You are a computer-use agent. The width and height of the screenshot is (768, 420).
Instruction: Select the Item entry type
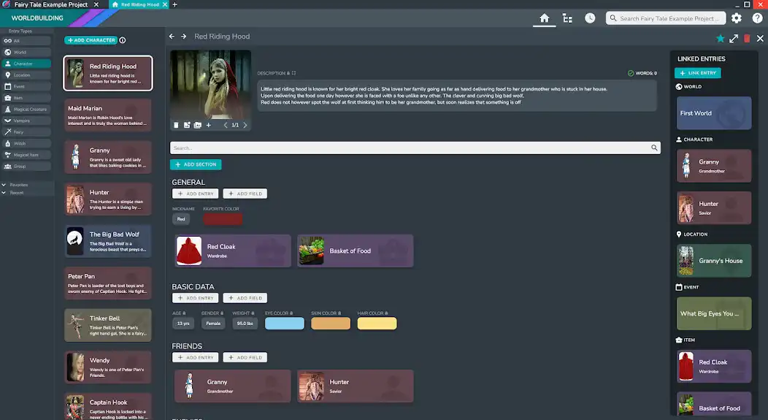(x=26, y=98)
